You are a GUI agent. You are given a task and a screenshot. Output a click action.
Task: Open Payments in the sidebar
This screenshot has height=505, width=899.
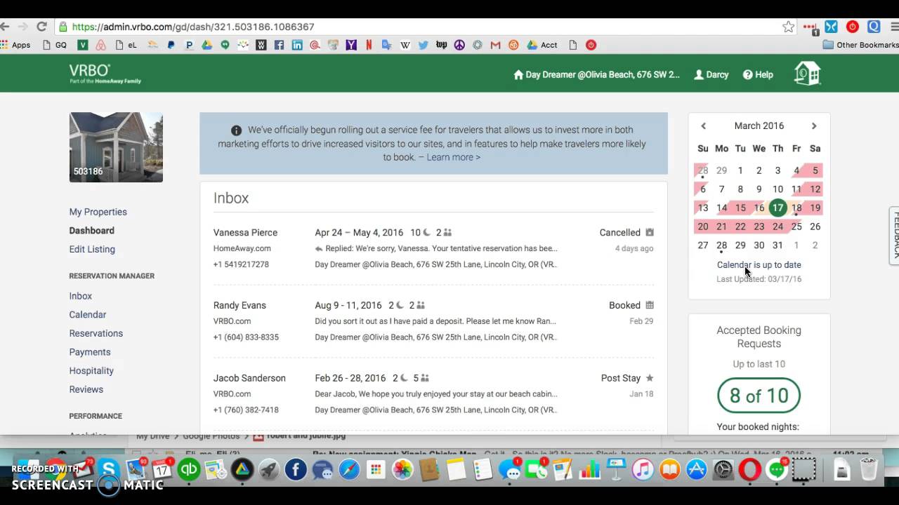89,352
